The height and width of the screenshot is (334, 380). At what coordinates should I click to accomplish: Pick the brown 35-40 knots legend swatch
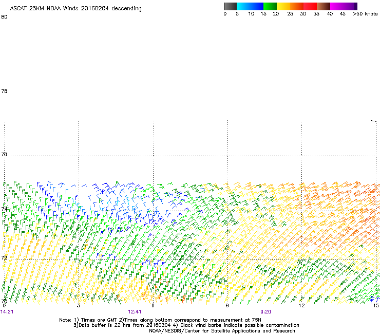click(x=324, y=6)
